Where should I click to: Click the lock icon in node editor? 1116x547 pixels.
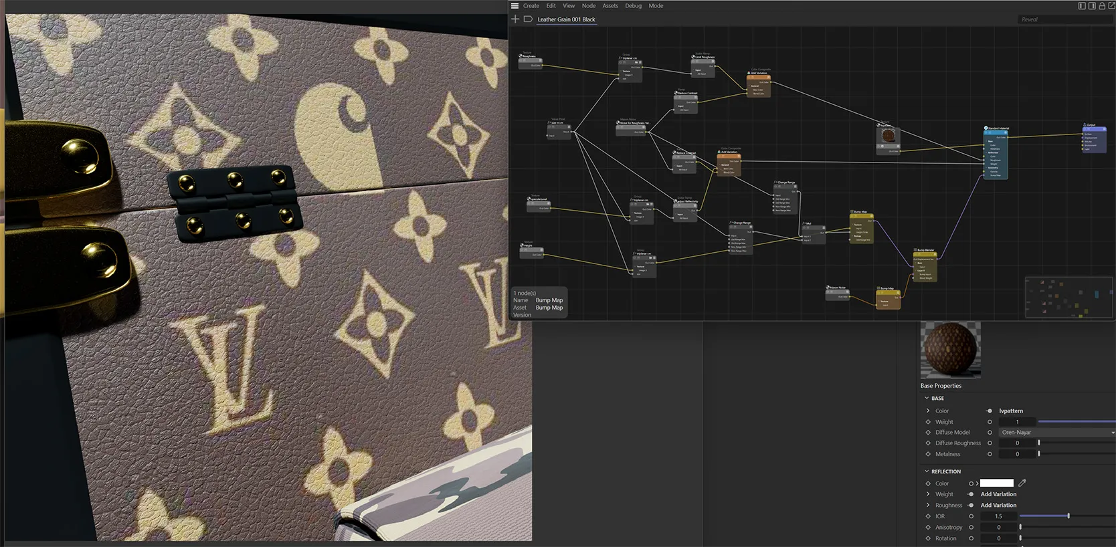[x=1102, y=5]
